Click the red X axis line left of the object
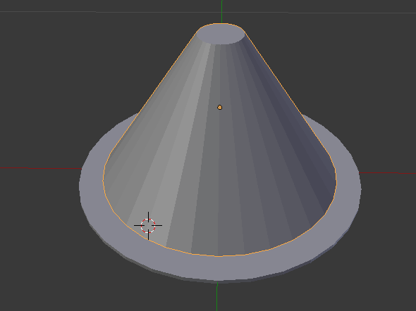 [x=40, y=168]
